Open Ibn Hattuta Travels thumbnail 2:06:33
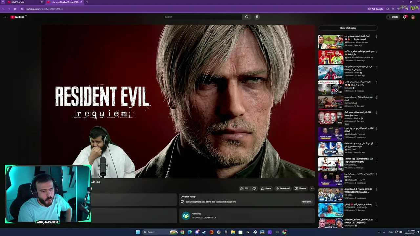This screenshot has height=236, width=420. click(331, 72)
